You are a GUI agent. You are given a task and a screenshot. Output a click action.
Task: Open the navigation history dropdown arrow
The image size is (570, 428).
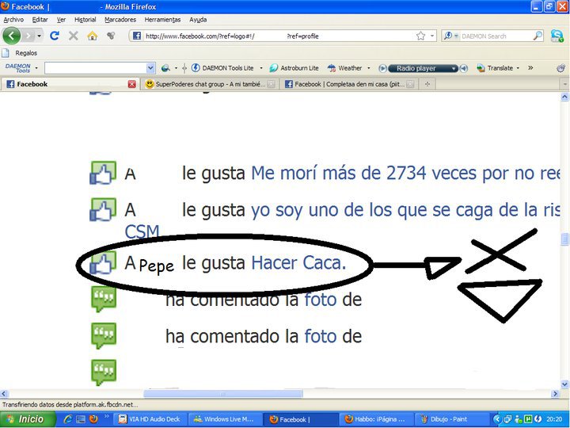click(40, 36)
